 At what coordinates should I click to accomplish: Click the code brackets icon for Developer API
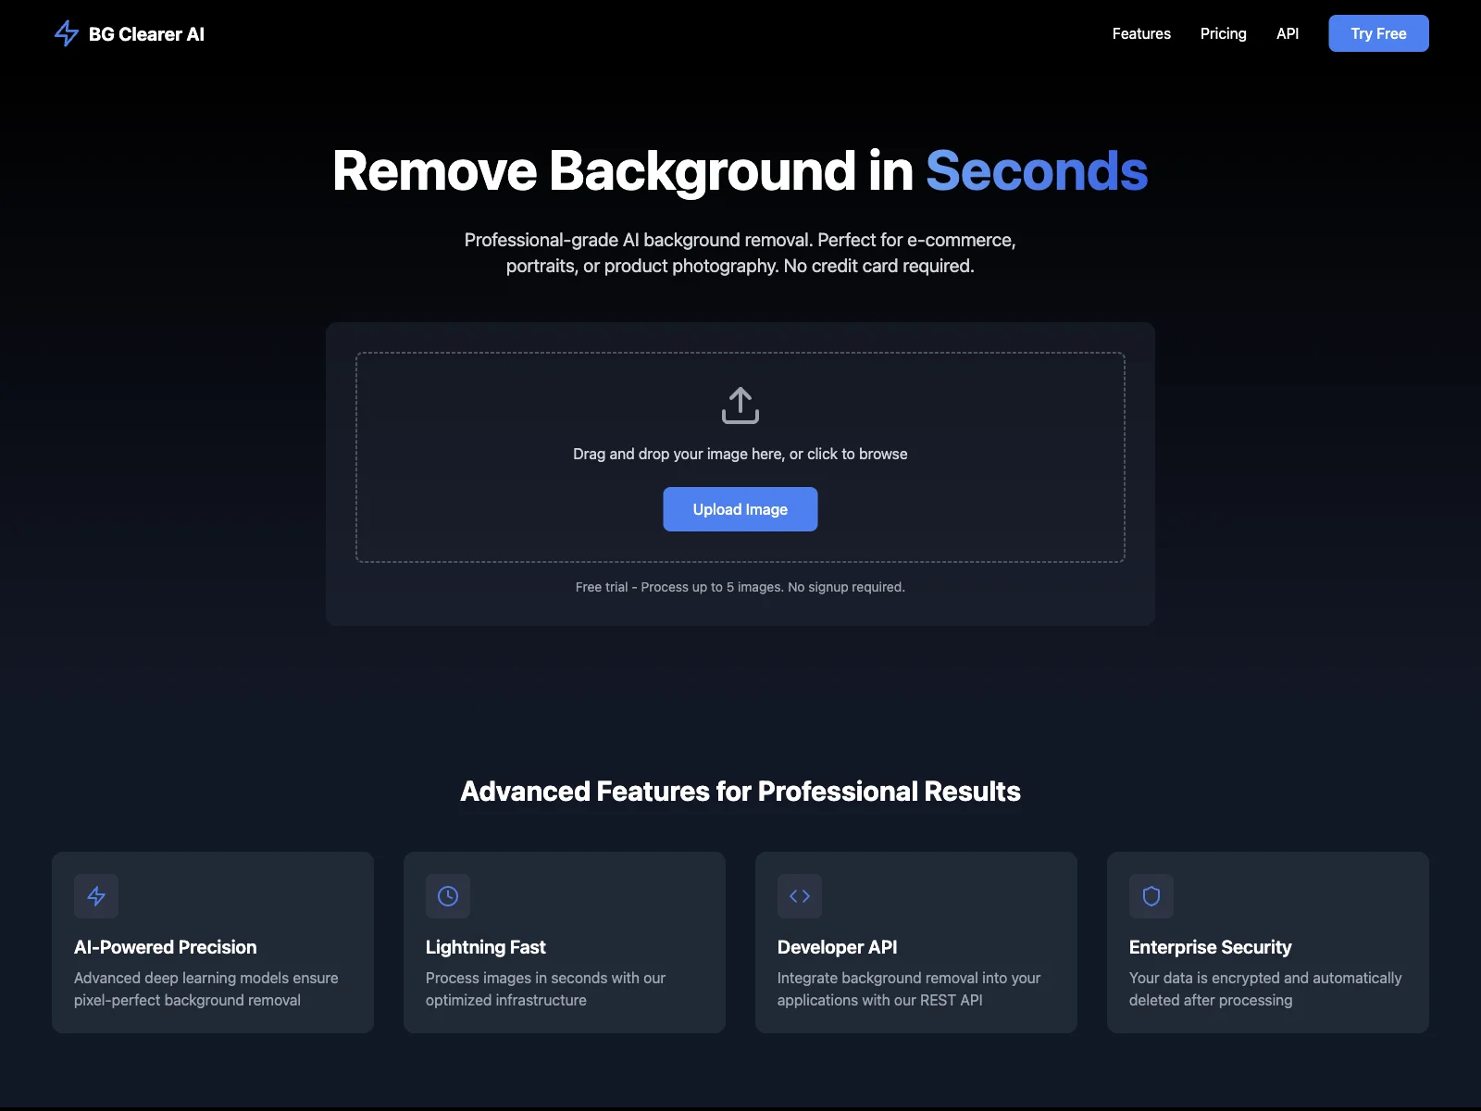(800, 896)
